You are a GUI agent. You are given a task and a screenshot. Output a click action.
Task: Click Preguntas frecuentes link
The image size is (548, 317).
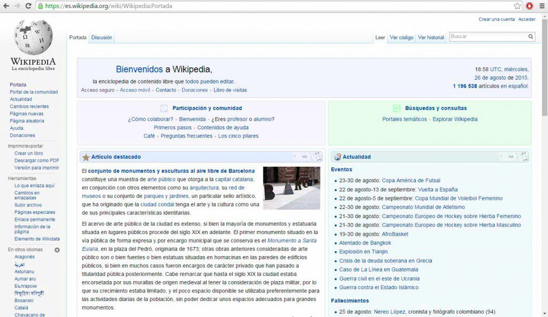[187, 136]
